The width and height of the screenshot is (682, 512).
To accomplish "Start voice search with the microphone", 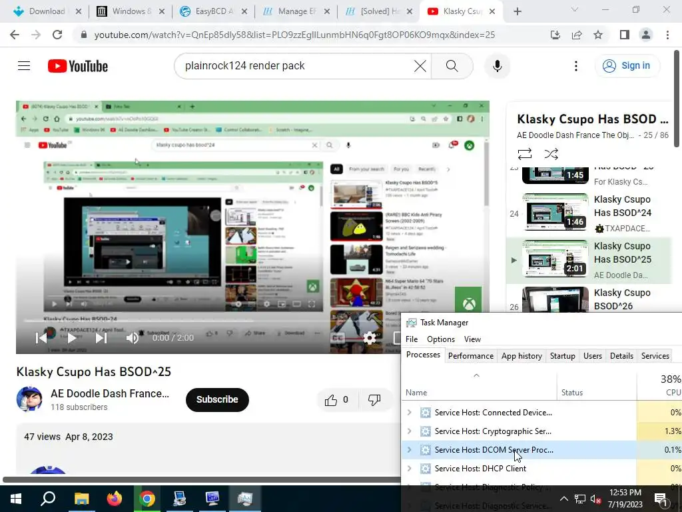I will (497, 66).
